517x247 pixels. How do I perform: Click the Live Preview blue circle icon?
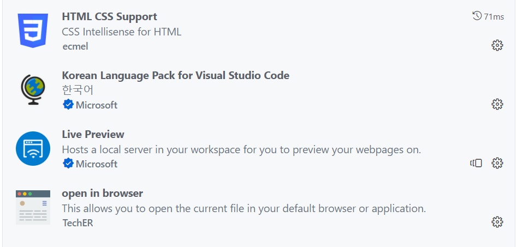[33, 148]
